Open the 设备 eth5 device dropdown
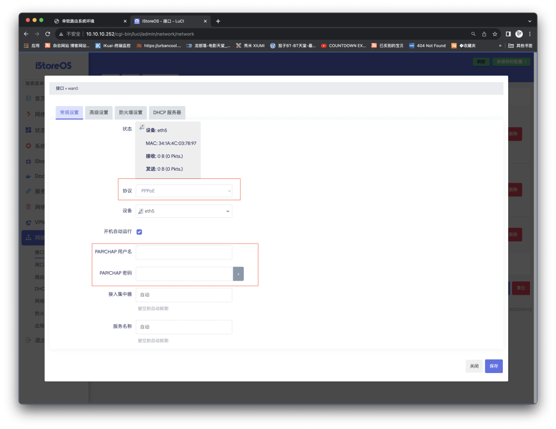556x429 pixels. click(x=184, y=211)
